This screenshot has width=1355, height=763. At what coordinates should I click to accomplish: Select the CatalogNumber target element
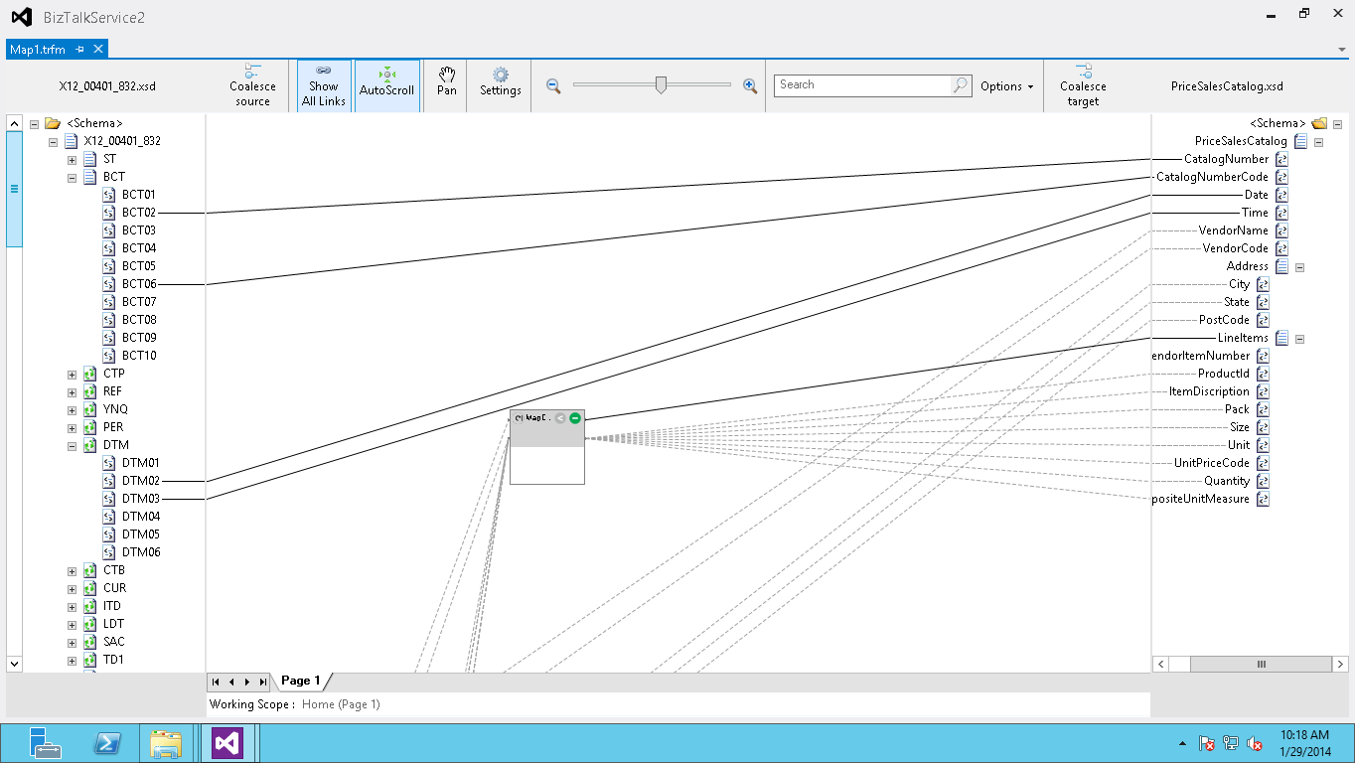pyautogui.click(x=1226, y=159)
